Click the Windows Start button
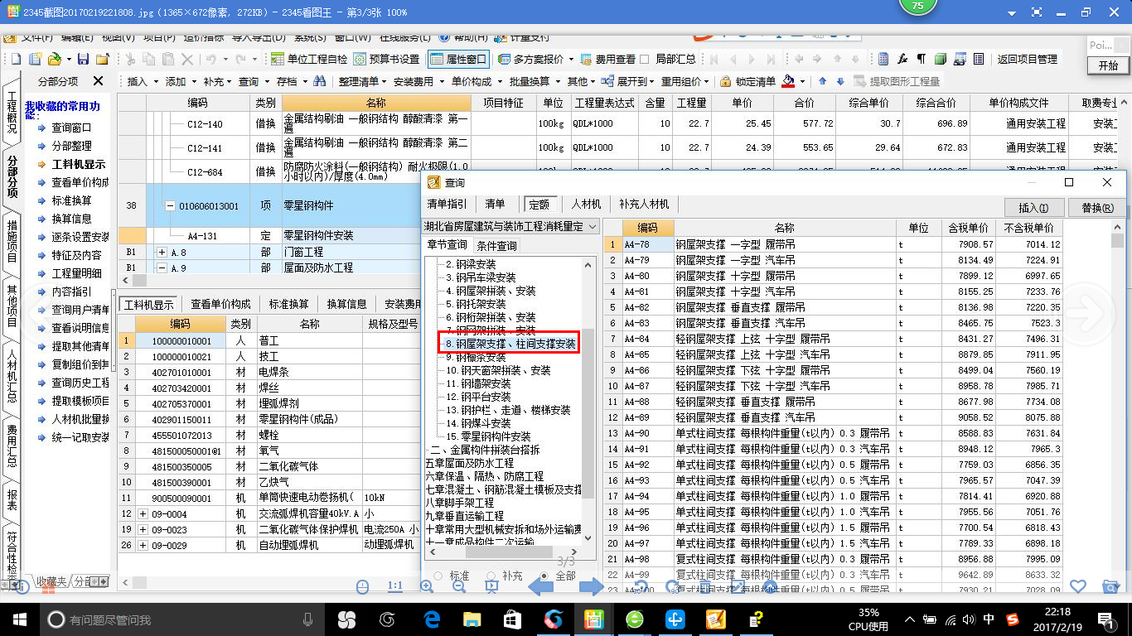Viewport: 1132px width, 636px height. pos(19,619)
